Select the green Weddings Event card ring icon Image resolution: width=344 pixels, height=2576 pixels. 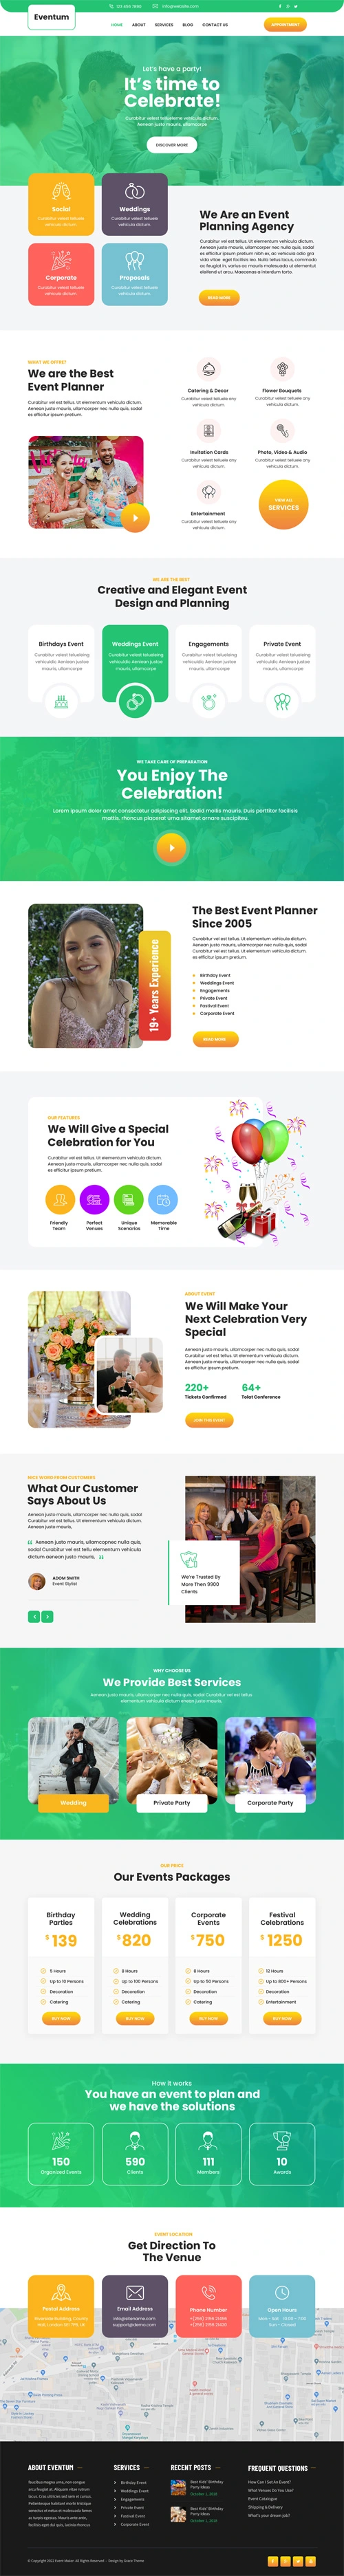point(135,702)
